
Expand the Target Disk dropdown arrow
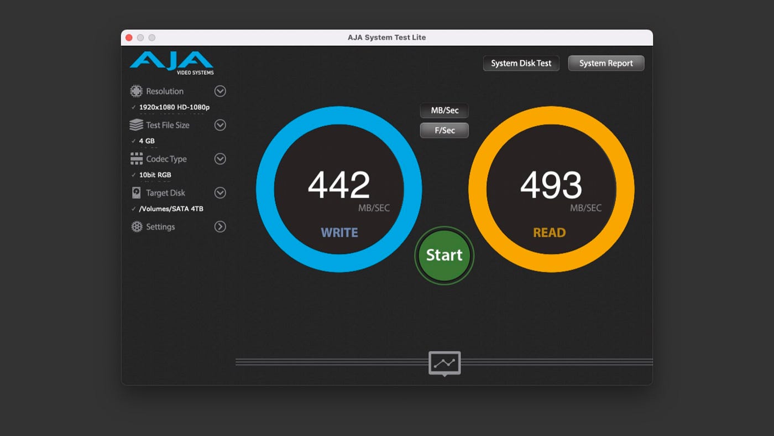[220, 193]
